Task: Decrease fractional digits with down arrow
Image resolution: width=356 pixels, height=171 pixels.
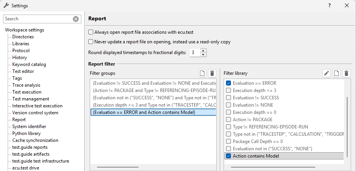Action: [x=203, y=55]
